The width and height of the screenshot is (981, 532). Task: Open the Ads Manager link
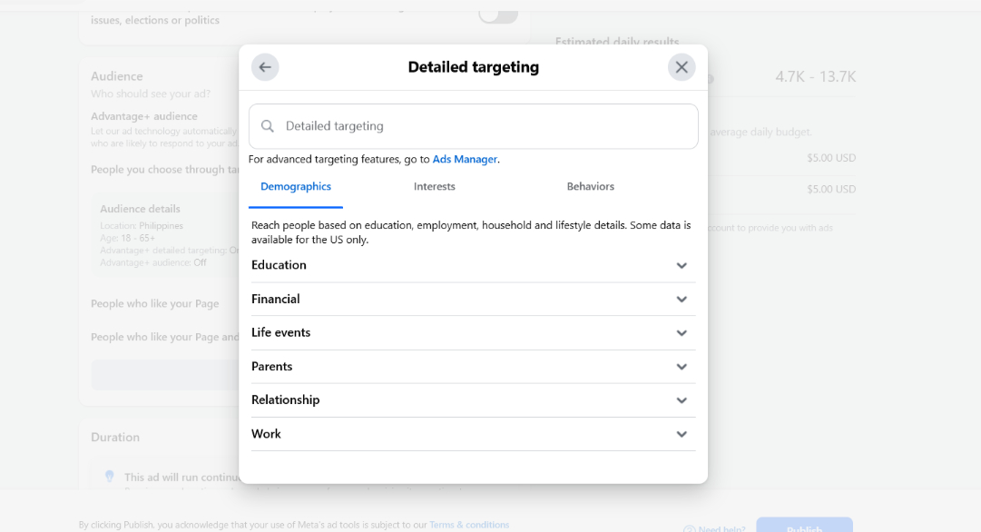click(x=465, y=159)
